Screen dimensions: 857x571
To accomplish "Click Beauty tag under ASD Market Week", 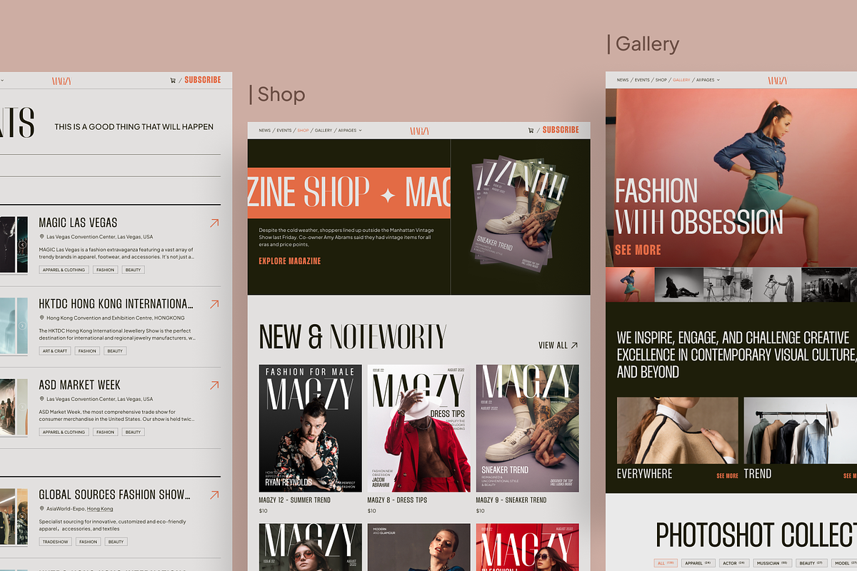I will [134, 432].
